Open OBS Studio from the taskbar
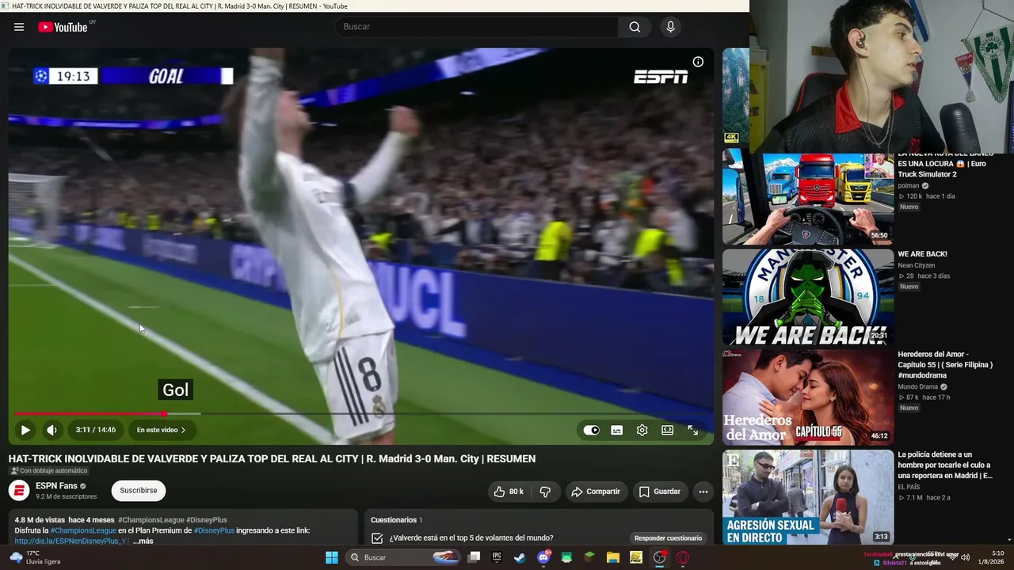The image size is (1014, 570). pos(659,557)
